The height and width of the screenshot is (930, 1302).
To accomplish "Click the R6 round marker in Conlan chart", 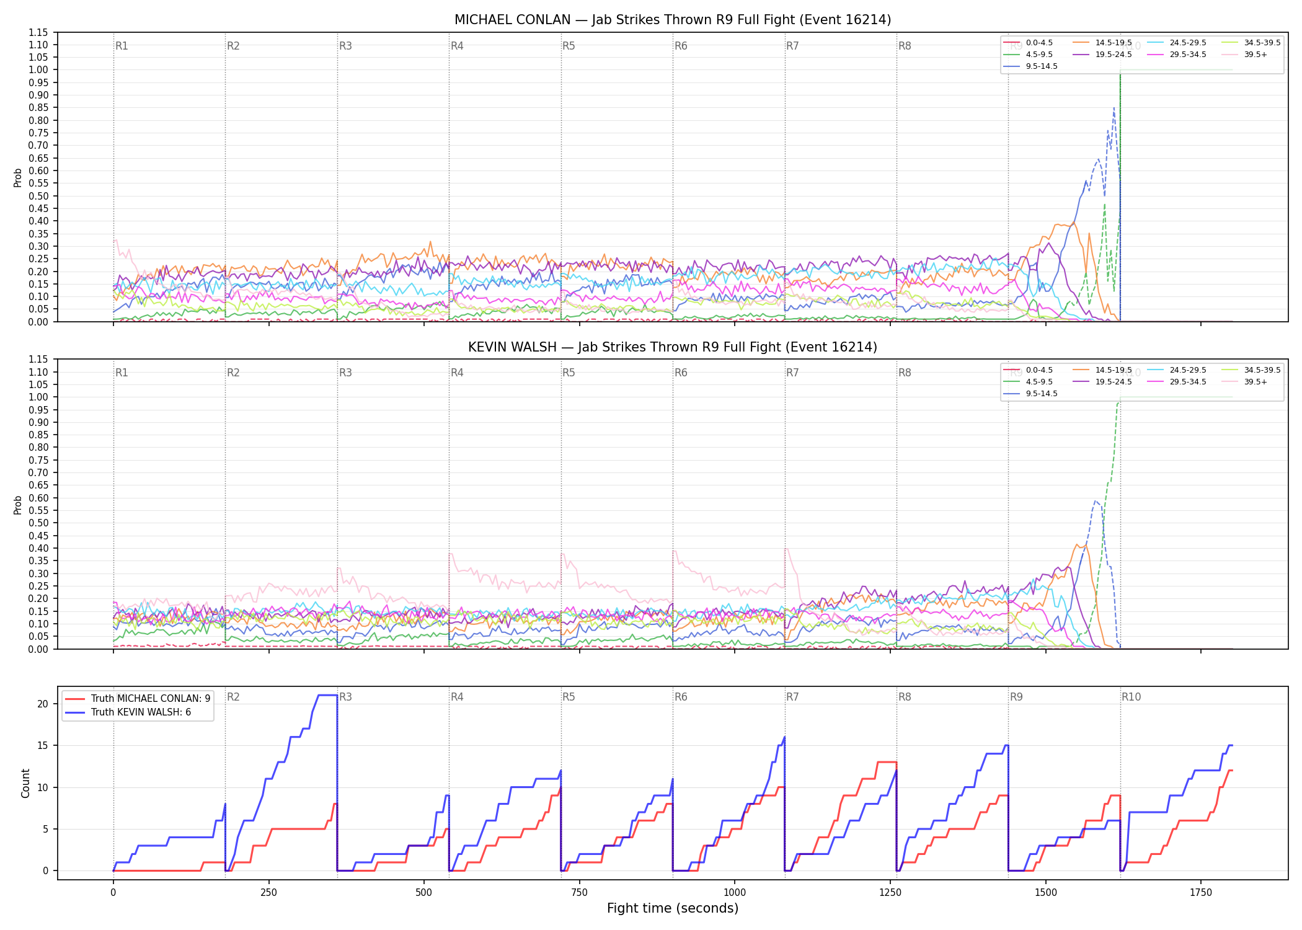I will [x=681, y=46].
